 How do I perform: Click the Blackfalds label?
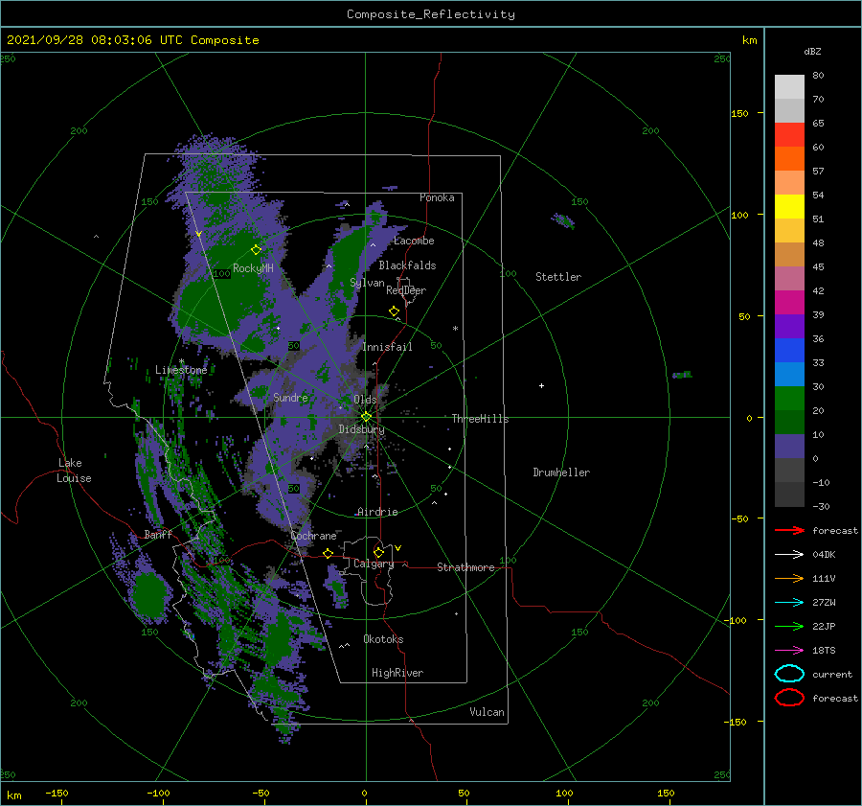[x=407, y=265]
